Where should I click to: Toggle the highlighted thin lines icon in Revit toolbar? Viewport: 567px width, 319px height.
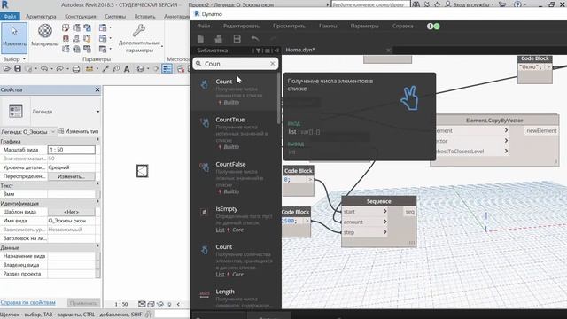(x=167, y=69)
